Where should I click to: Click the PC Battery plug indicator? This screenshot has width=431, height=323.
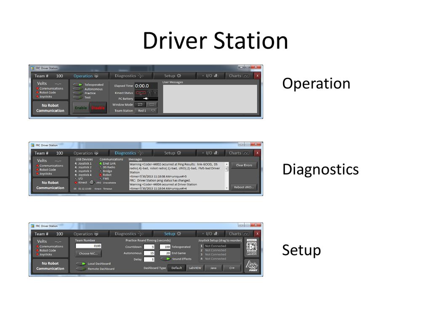(x=146, y=98)
